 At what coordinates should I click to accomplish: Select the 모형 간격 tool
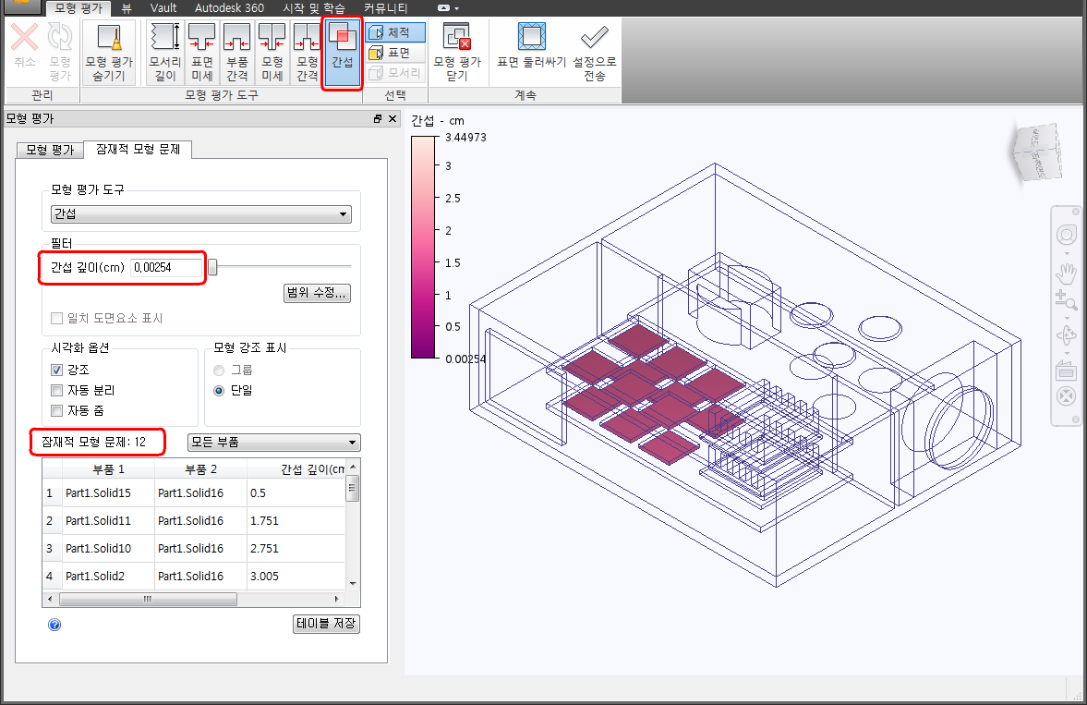coord(307,53)
